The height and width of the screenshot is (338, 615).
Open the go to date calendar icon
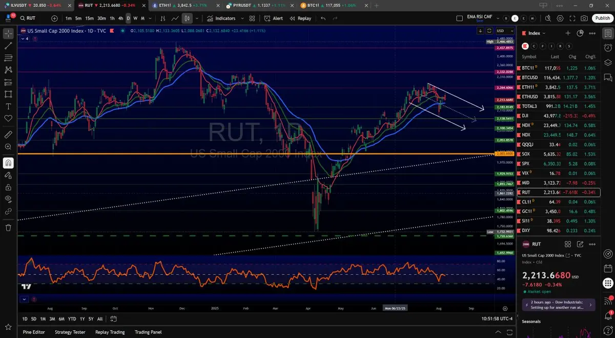tap(113, 319)
